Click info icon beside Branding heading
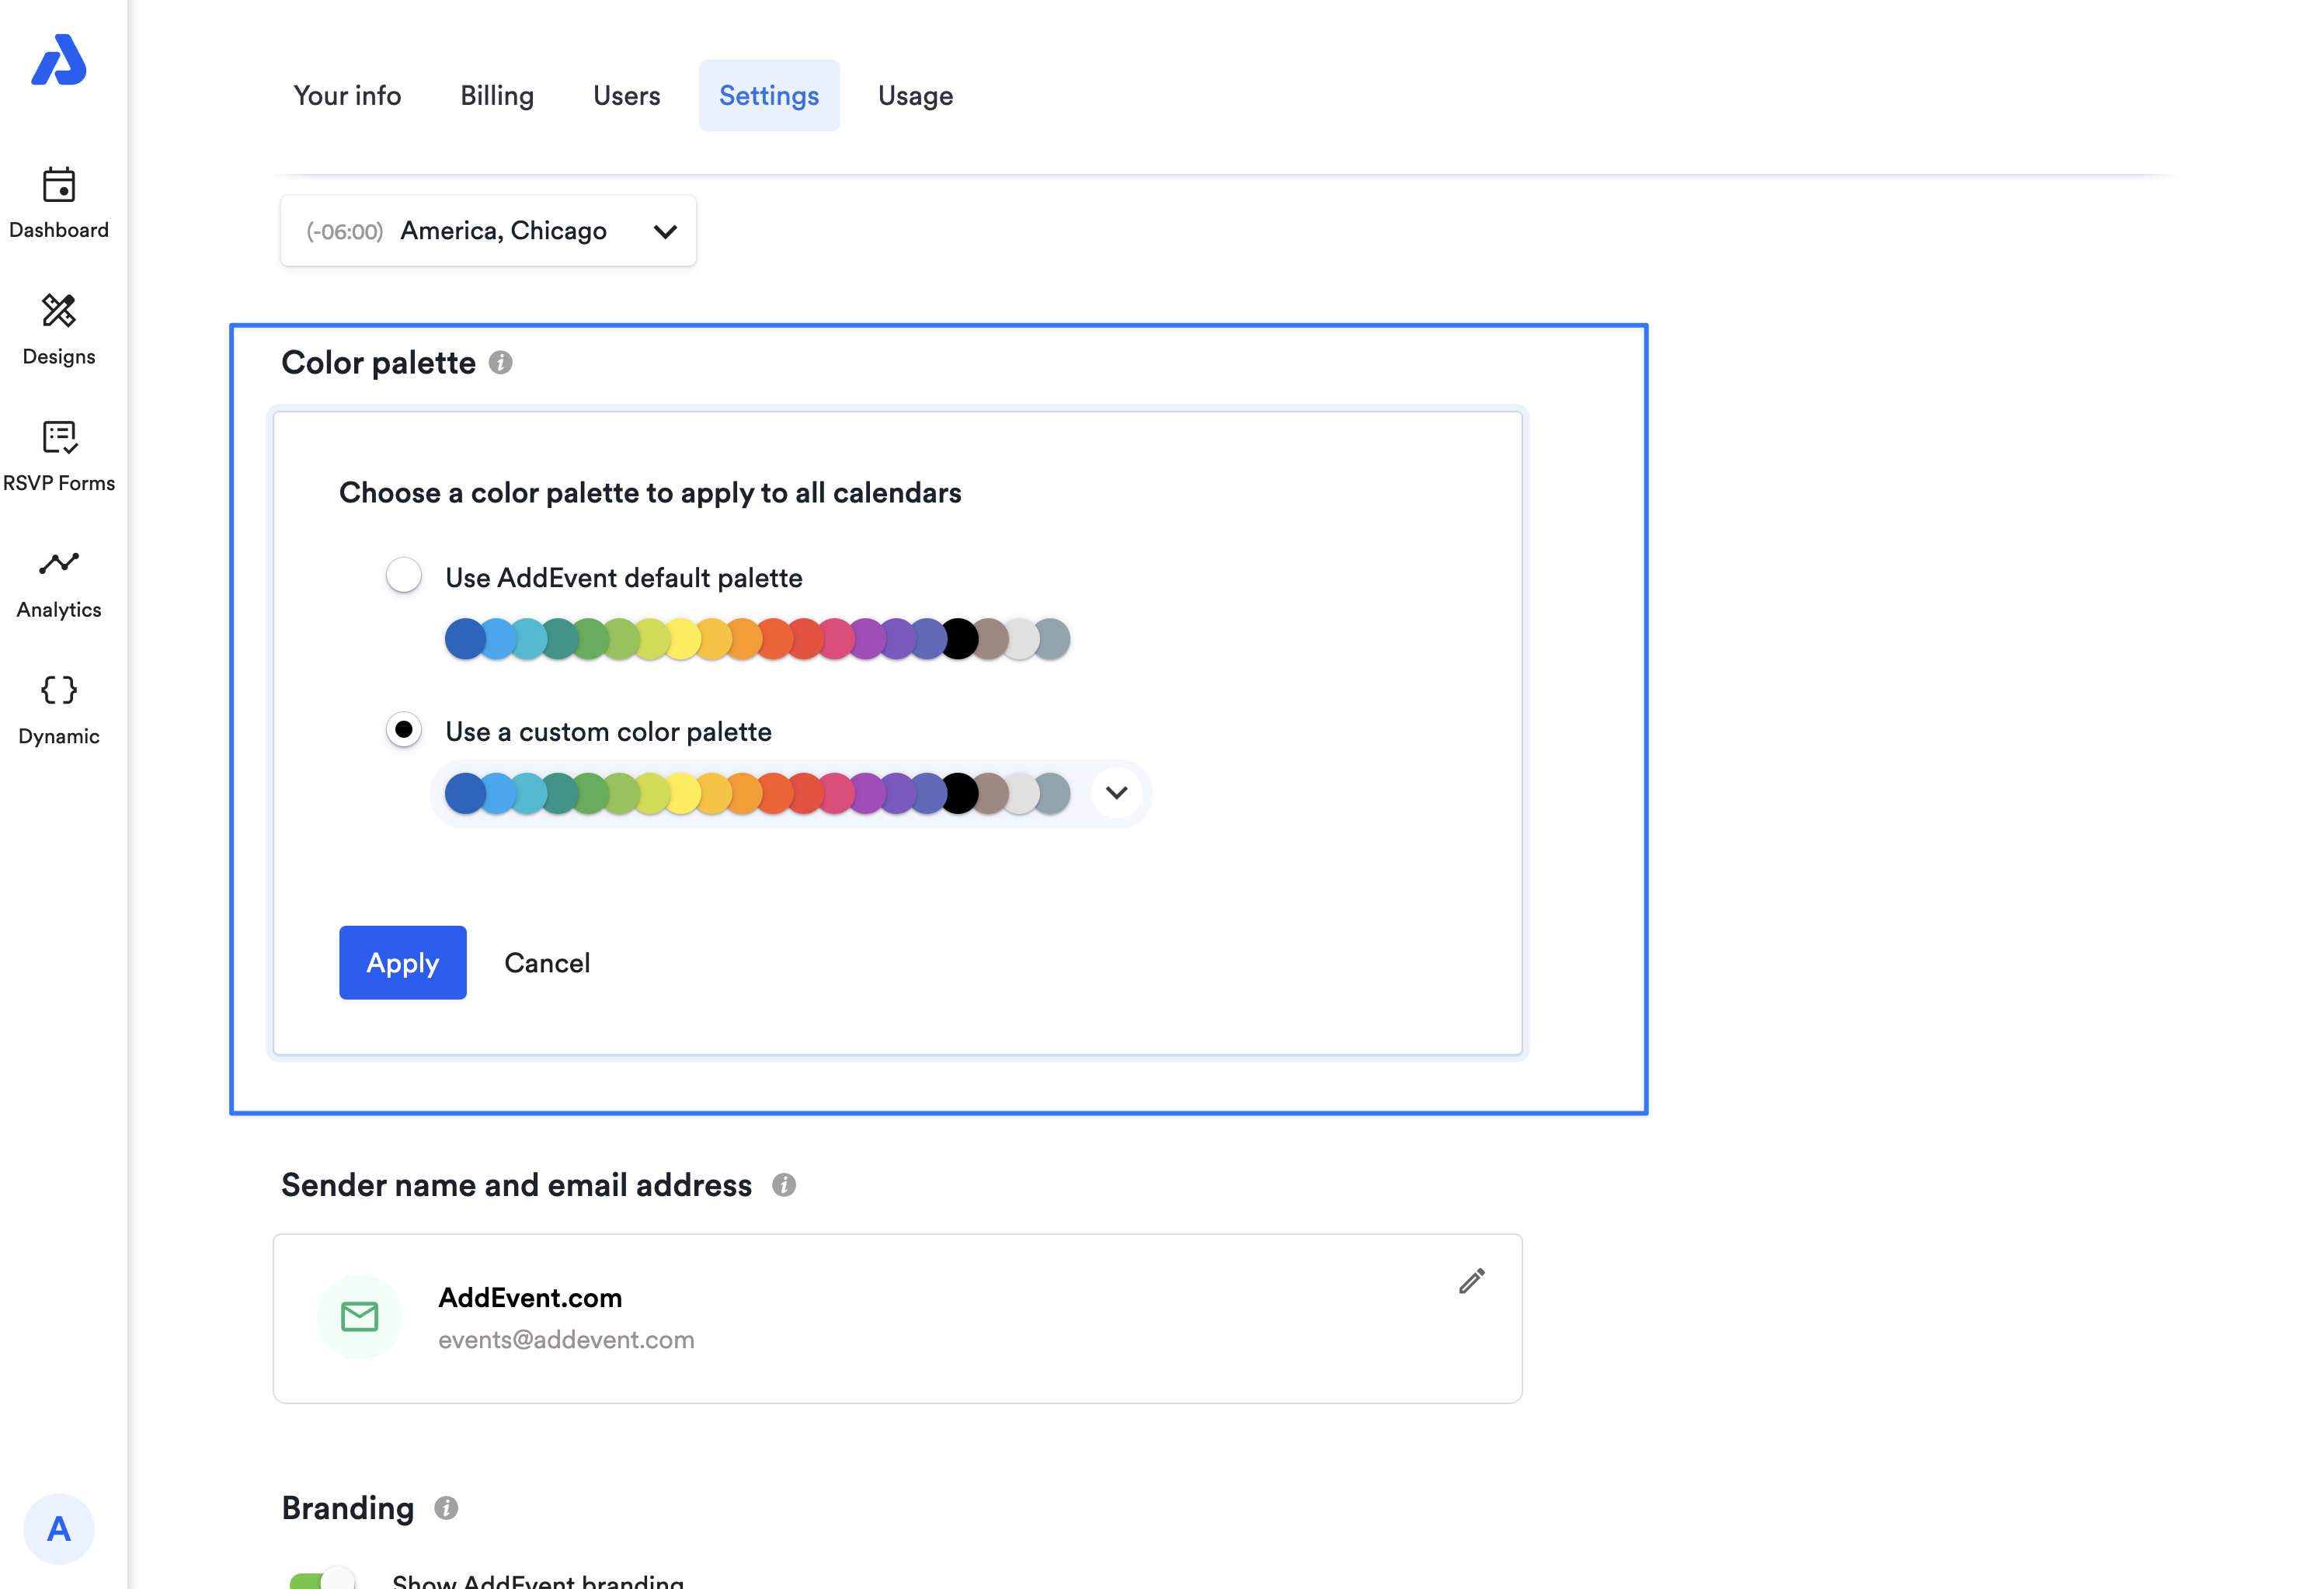This screenshot has height=1589, width=2324. pos(446,1508)
